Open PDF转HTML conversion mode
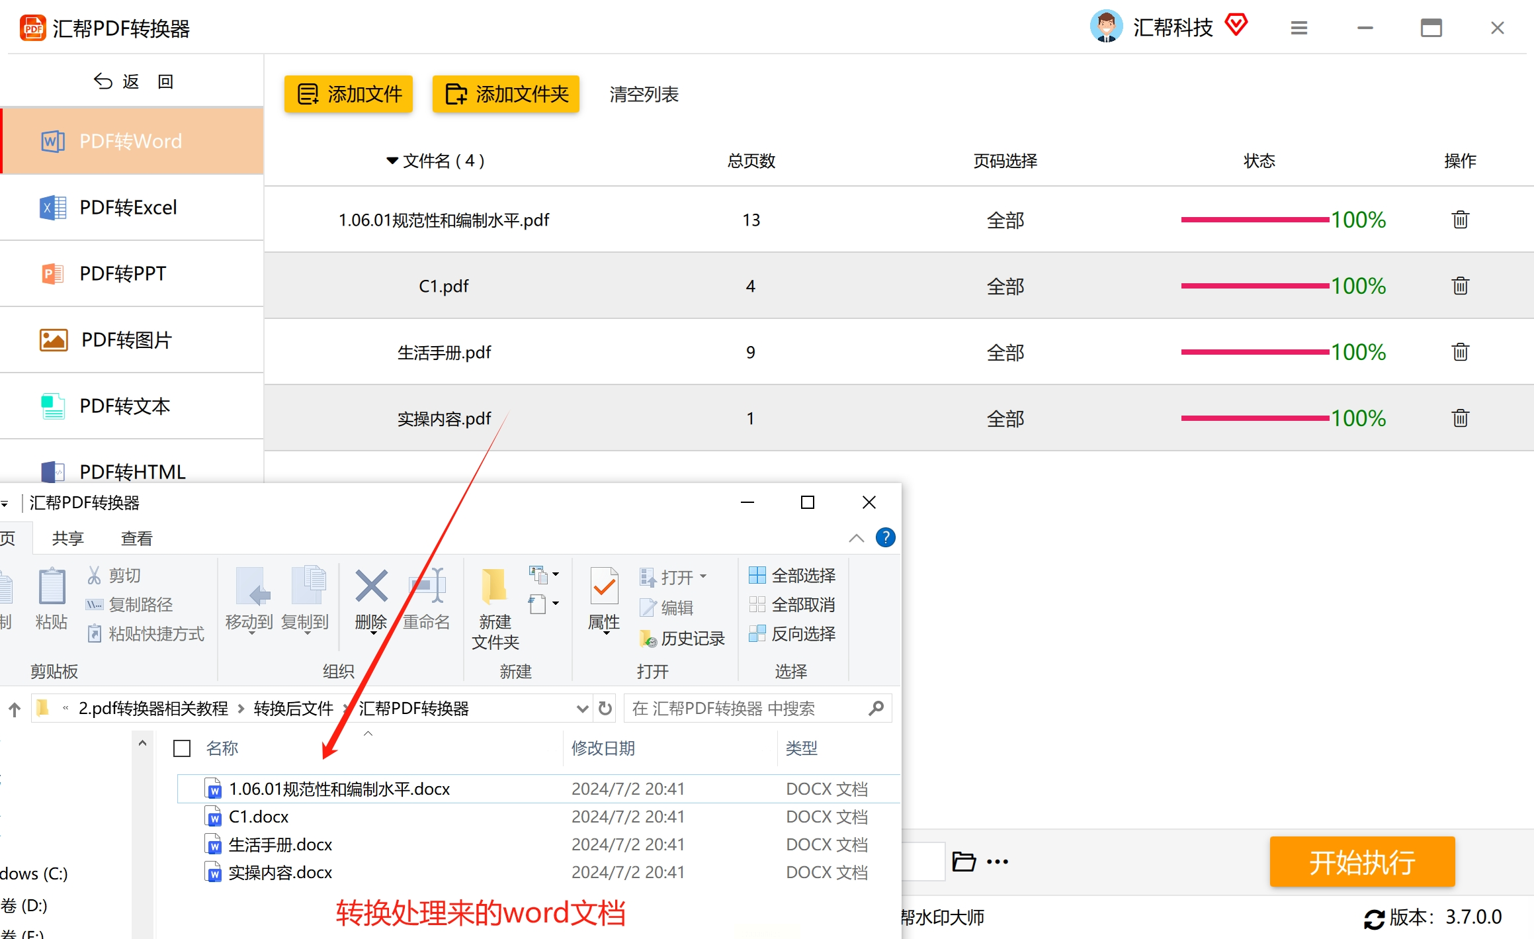Image resolution: width=1534 pixels, height=939 pixels. point(131,470)
